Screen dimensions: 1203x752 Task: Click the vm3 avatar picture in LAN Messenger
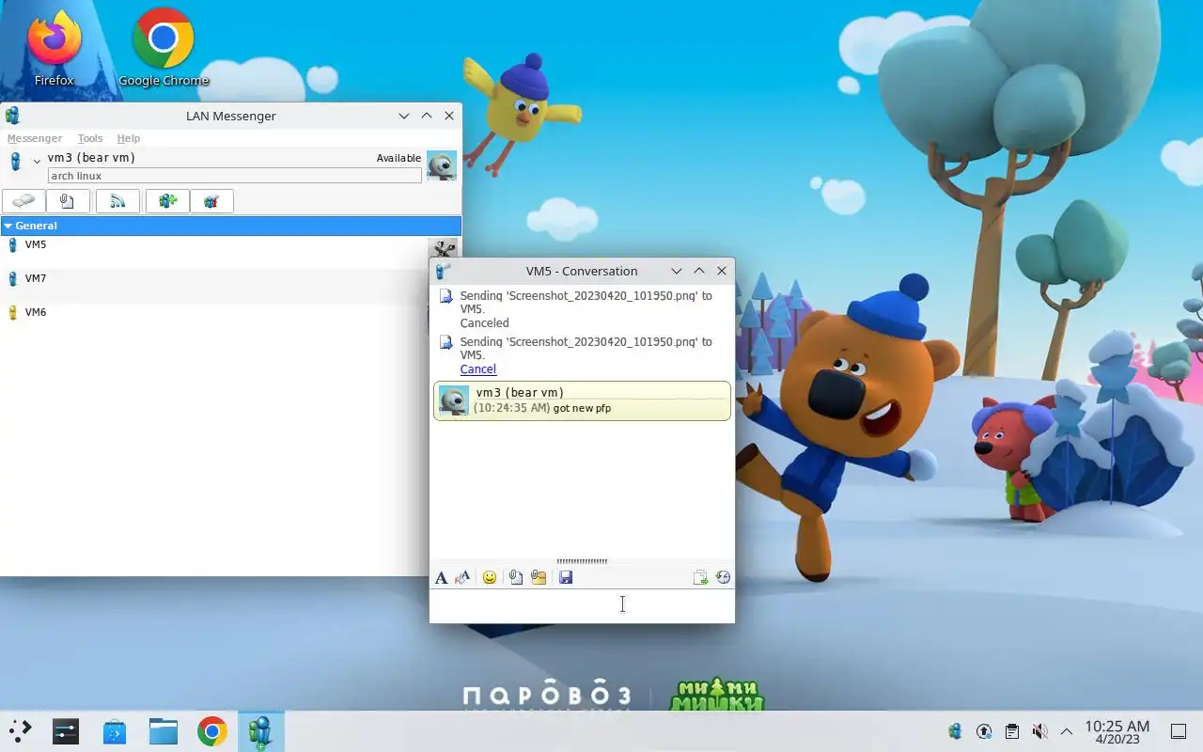coord(442,164)
